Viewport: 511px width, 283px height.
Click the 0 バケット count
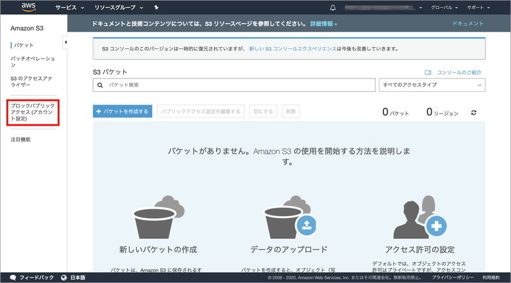[x=395, y=112]
